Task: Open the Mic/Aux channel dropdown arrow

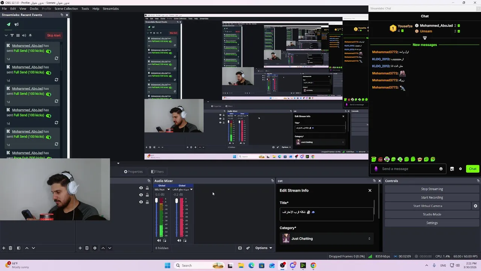Action: (169, 190)
